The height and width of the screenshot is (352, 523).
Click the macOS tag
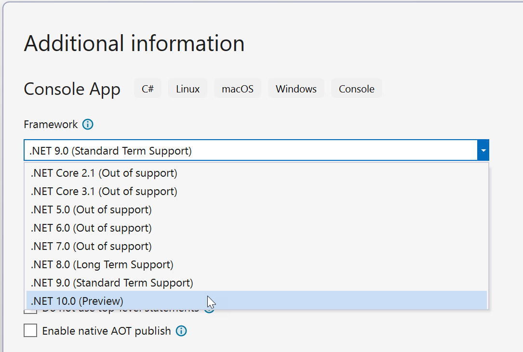click(238, 89)
